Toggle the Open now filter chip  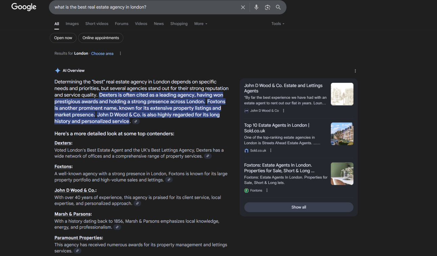[x=63, y=38]
